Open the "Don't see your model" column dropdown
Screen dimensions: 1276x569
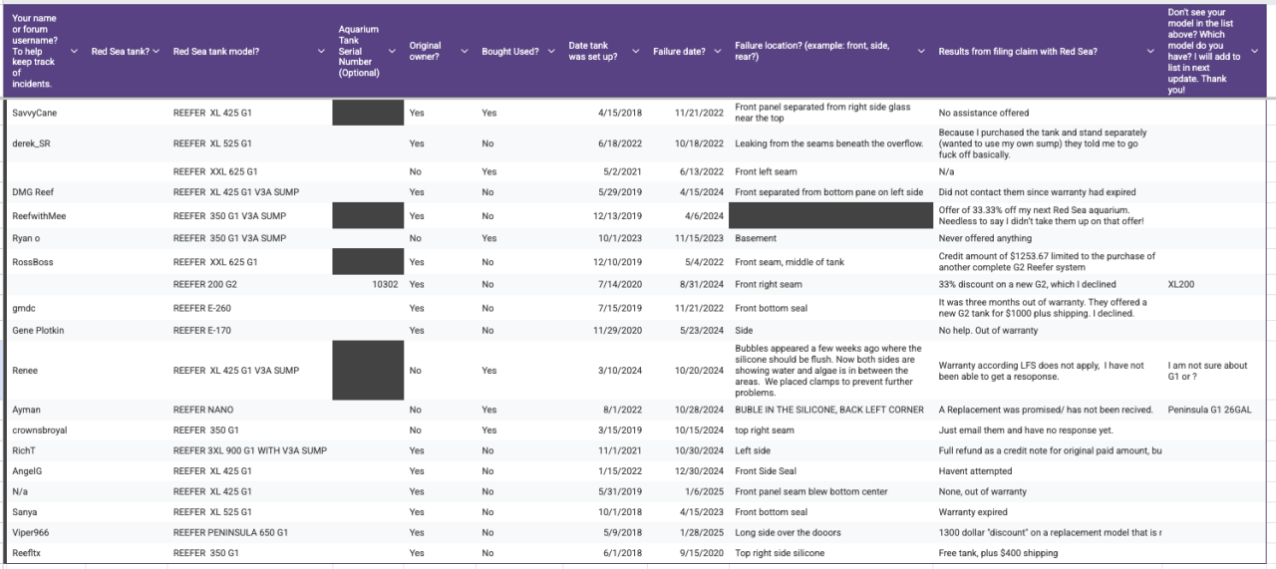(x=1255, y=51)
